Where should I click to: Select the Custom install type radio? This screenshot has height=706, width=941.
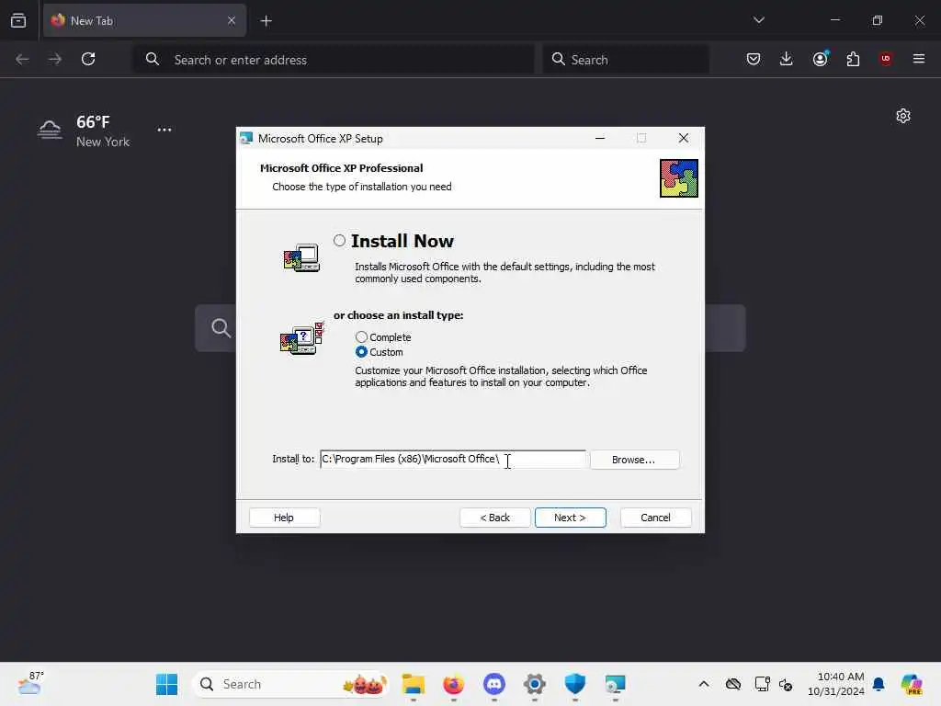361,352
